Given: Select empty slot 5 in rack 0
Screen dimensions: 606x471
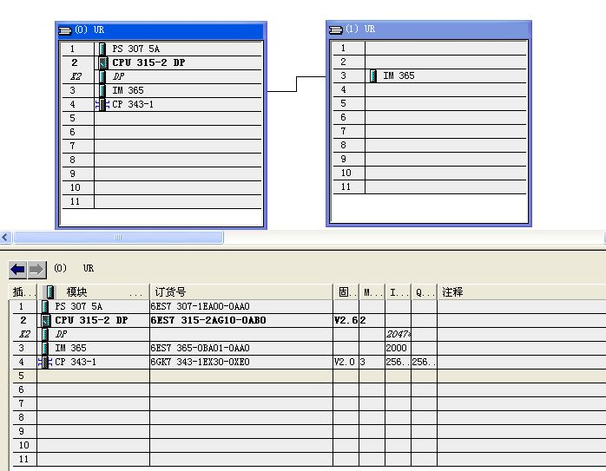Looking at the screenshot, I should click(x=162, y=118).
